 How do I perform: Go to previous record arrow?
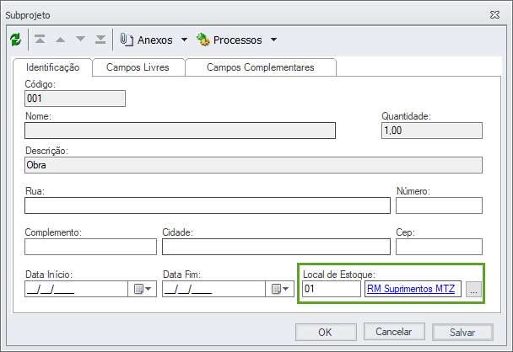tap(61, 40)
